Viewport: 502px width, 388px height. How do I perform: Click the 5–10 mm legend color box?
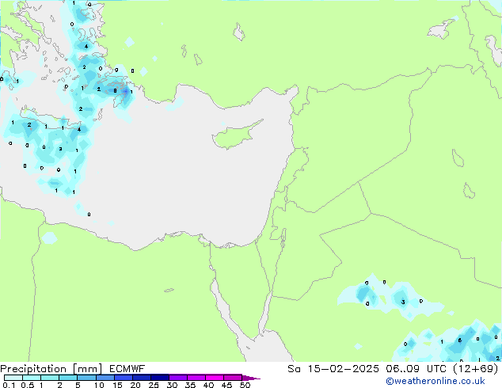(x=86, y=378)
